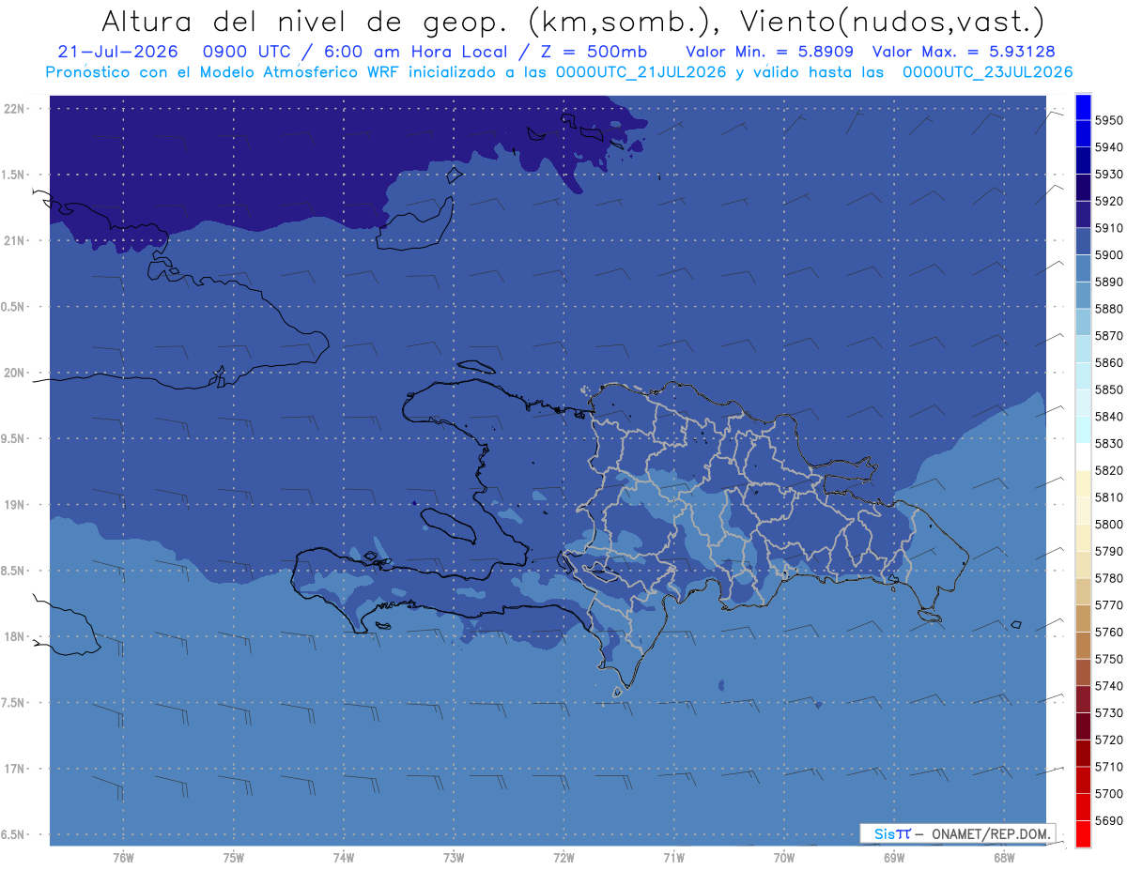Click the '73W' longitude label
This screenshot has height=870, width=1127.
point(454,858)
